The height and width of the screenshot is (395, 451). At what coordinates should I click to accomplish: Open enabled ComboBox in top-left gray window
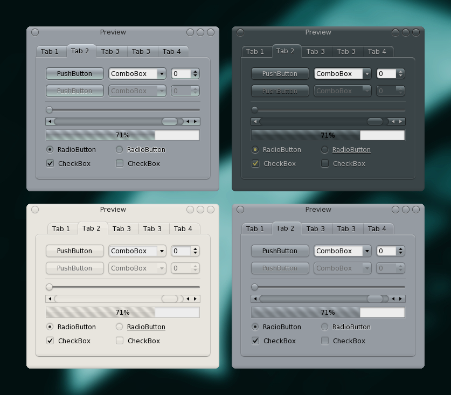tap(137, 74)
